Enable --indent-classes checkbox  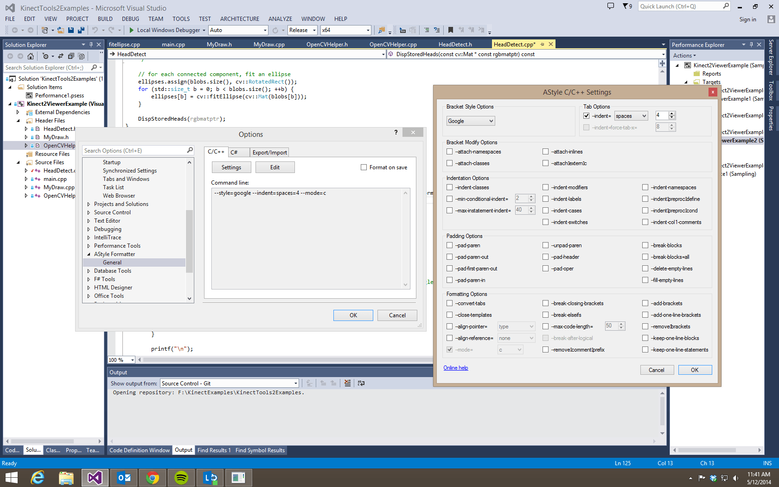(450, 187)
